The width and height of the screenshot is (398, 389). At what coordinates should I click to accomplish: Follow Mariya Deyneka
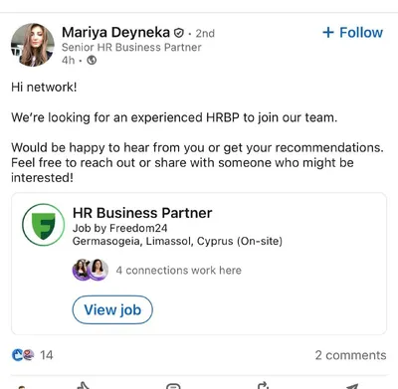point(352,33)
